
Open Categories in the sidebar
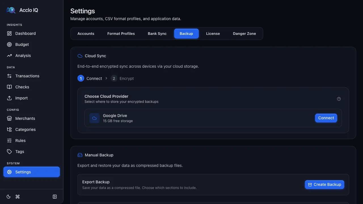click(x=31, y=129)
